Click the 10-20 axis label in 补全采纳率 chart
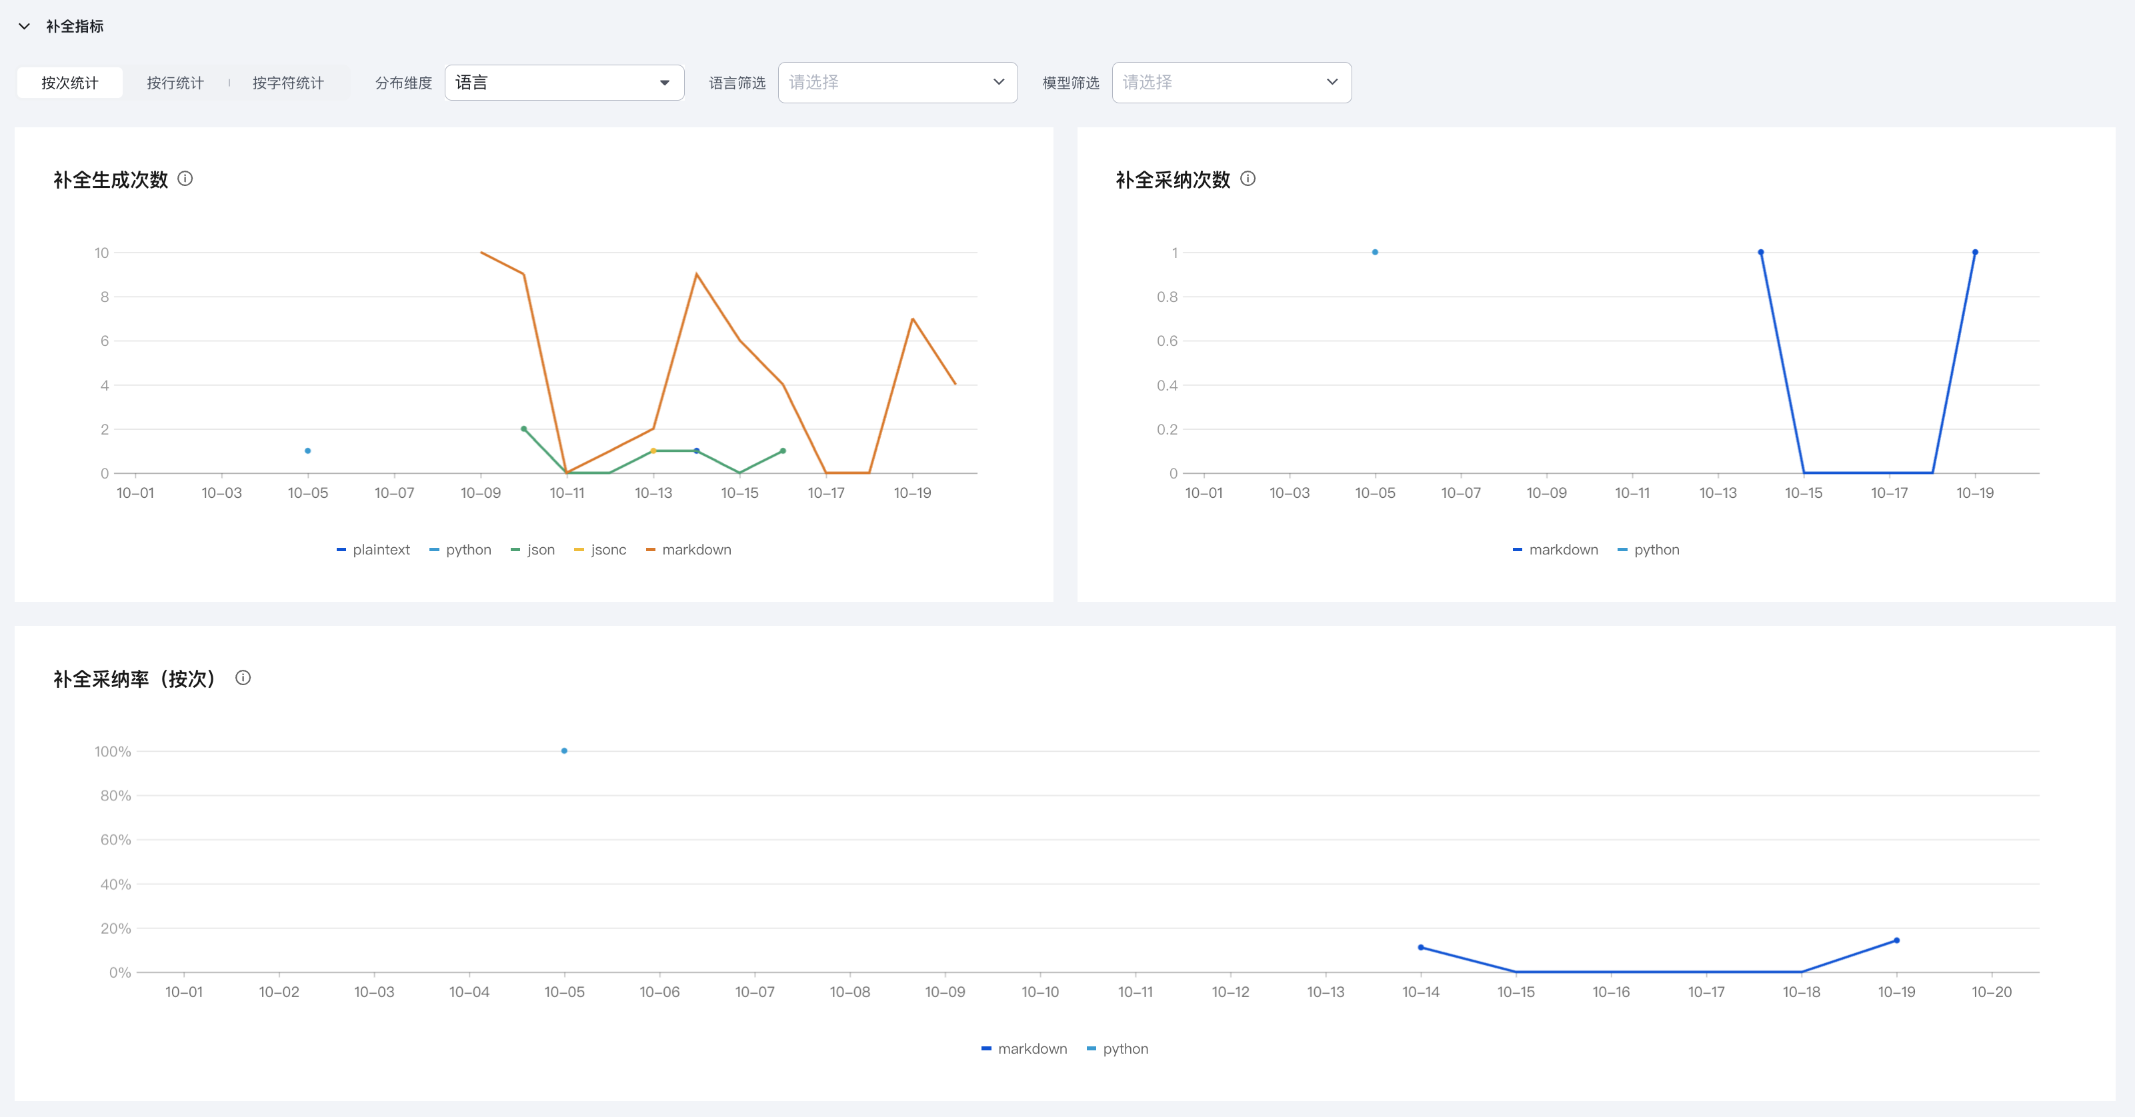The image size is (2135, 1117). 1991,992
